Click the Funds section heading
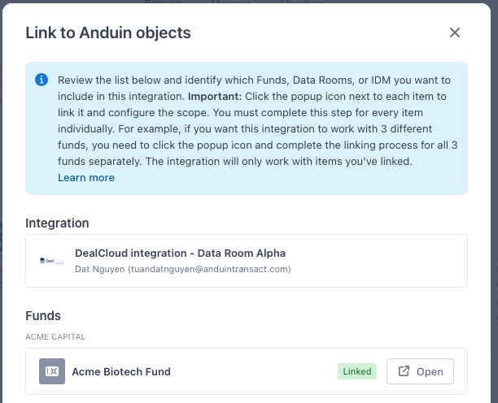This screenshot has width=498, height=403. click(43, 315)
